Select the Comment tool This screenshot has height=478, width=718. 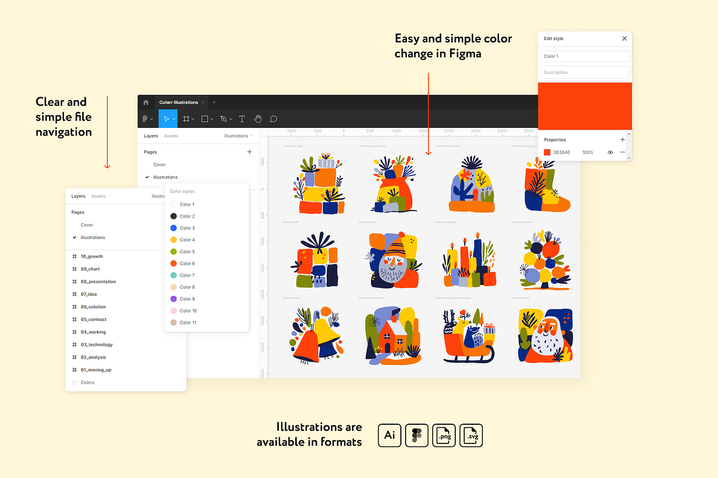(x=273, y=119)
